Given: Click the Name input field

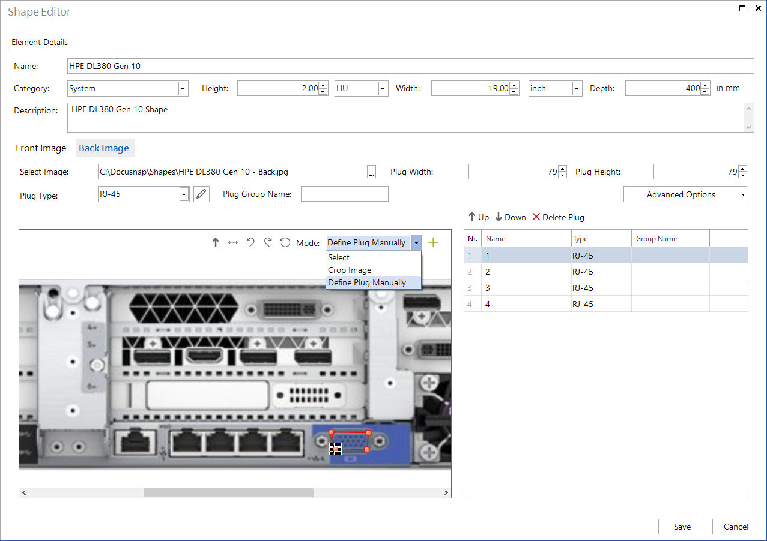Looking at the screenshot, I should (x=410, y=66).
